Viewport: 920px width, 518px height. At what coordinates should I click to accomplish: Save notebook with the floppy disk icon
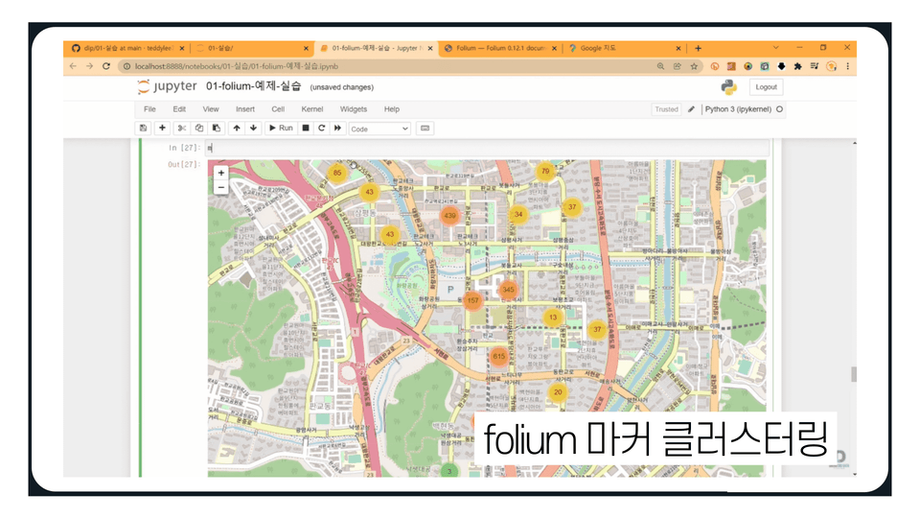coord(143,128)
